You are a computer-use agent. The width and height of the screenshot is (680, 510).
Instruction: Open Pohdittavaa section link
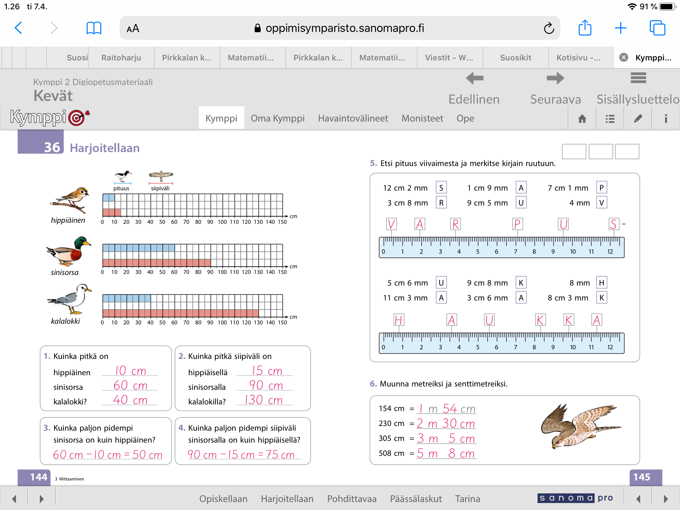[x=352, y=498]
